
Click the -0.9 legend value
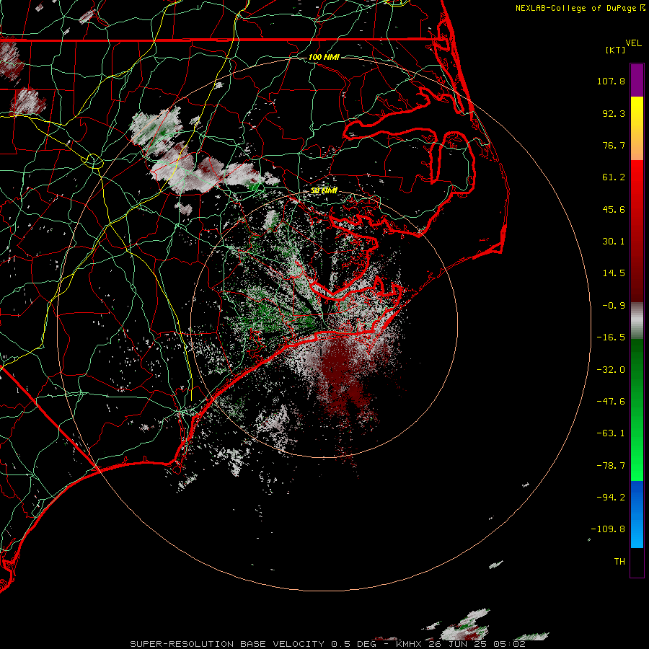pyautogui.click(x=614, y=306)
